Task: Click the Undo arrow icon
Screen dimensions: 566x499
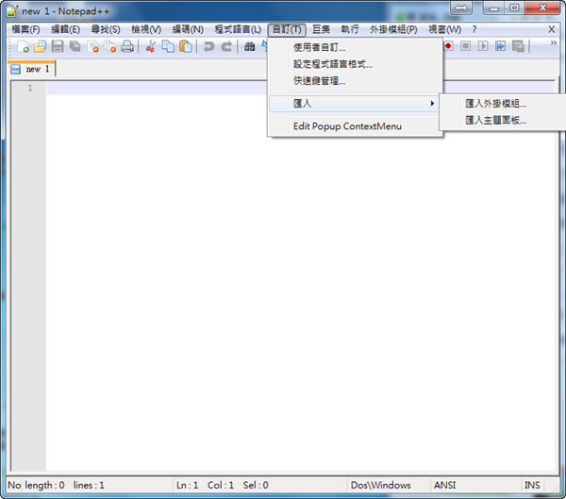Action: click(x=209, y=46)
